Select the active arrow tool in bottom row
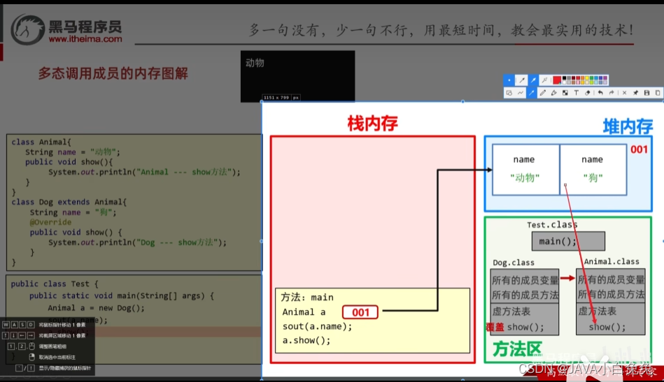Viewport: 664px width, 382px height. coord(532,93)
